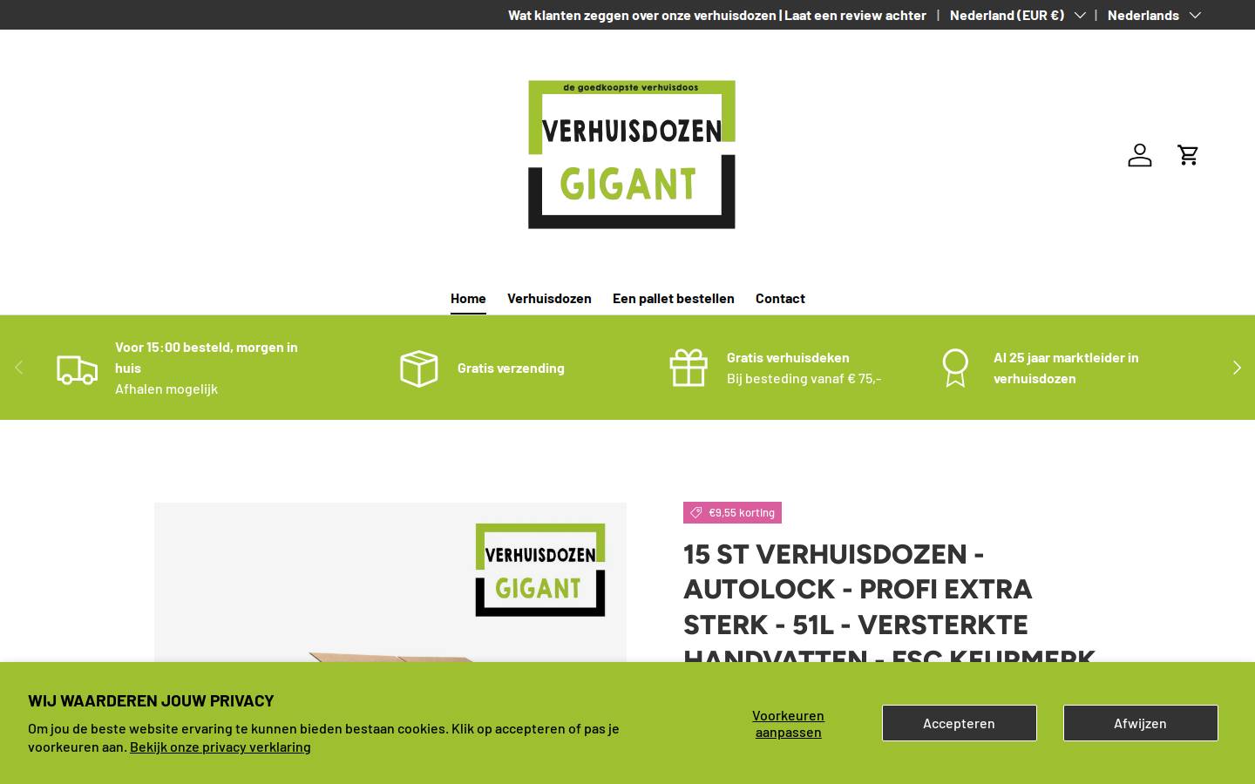Open the account login icon

[1139, 155]
